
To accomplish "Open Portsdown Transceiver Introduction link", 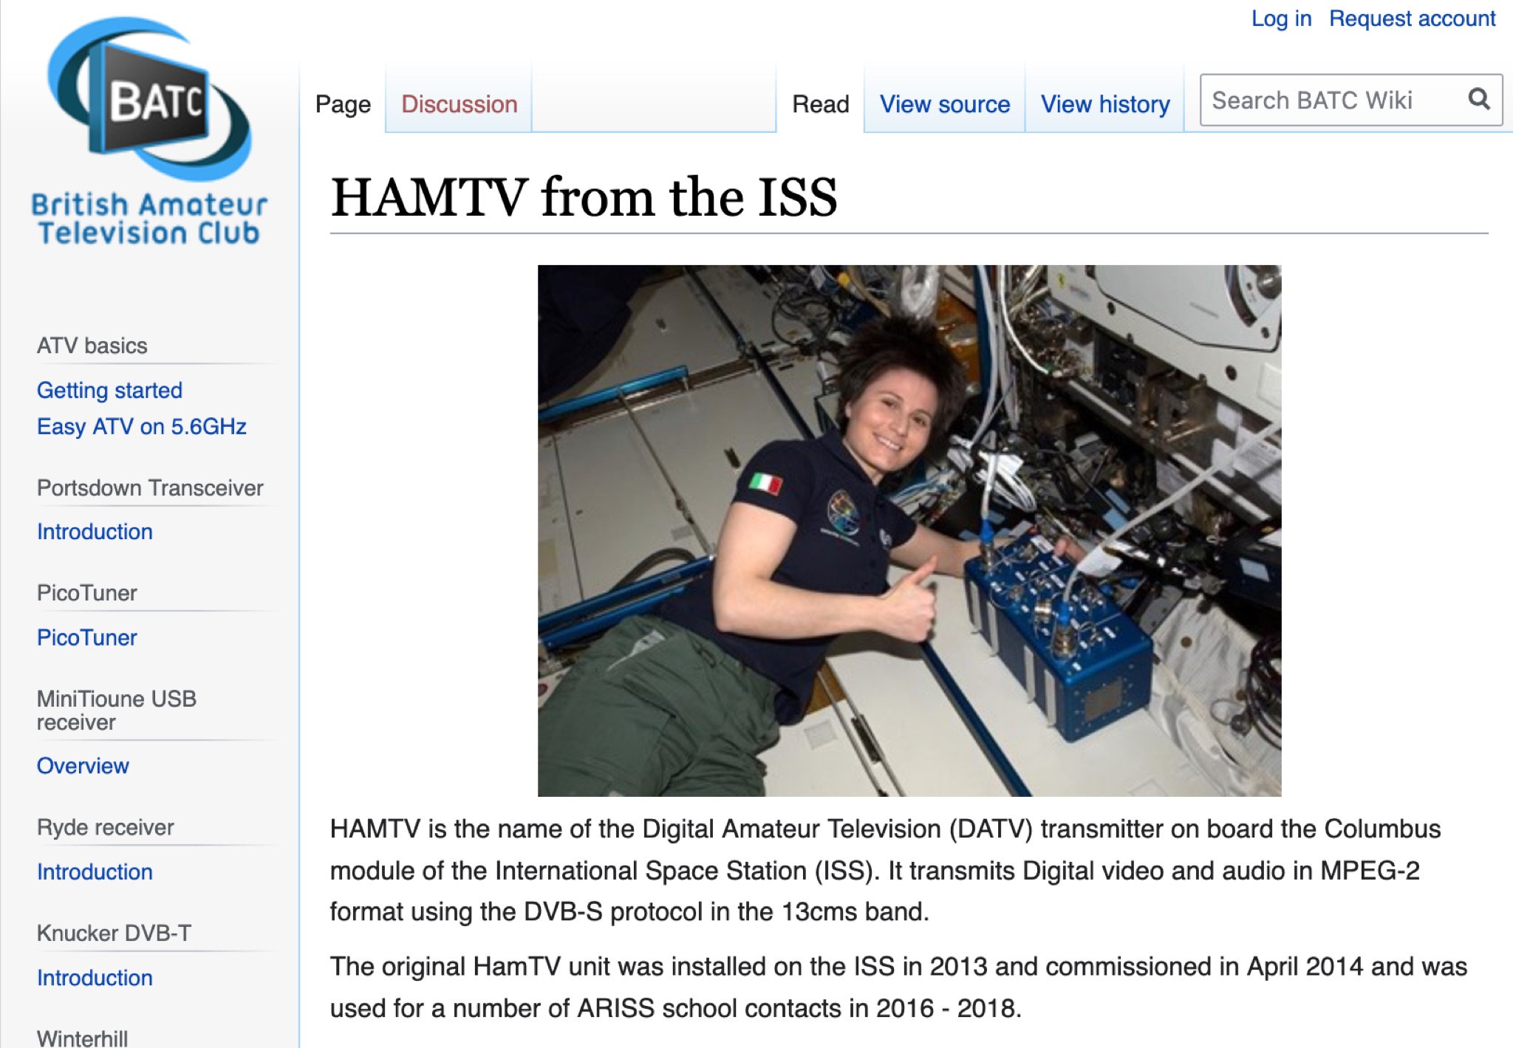I will (95, 531).
